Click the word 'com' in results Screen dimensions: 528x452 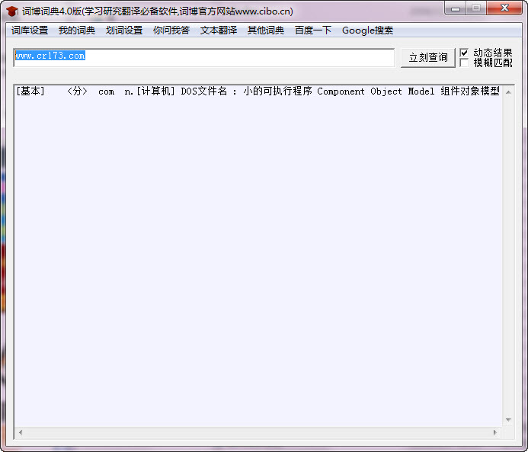[107, 91]
